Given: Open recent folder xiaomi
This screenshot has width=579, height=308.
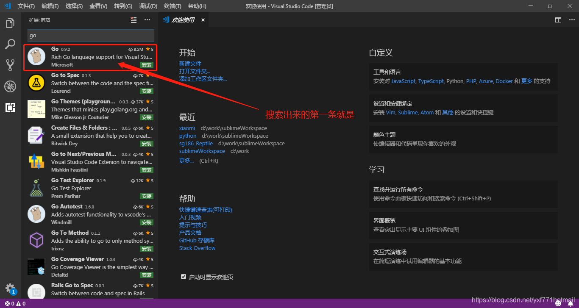Looking at the screenshot, I should pyautogui.click(x=187, y=128).
